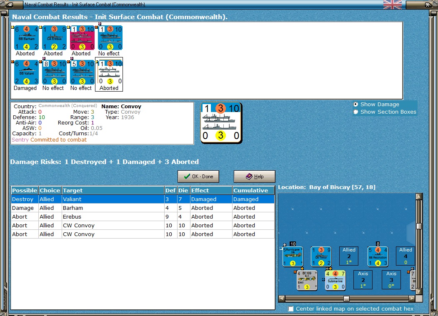
Task: Select the Damage row targeting Barham
Action: [143, 208]
